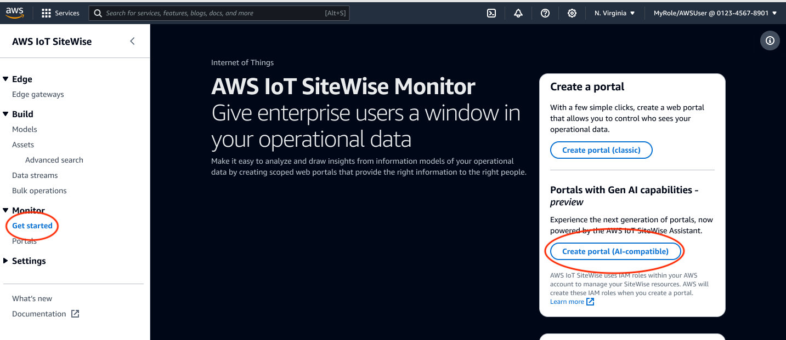Viewport: 786px width, 340px height.
Task: Open the Learn more link
Action: (567, 302)
